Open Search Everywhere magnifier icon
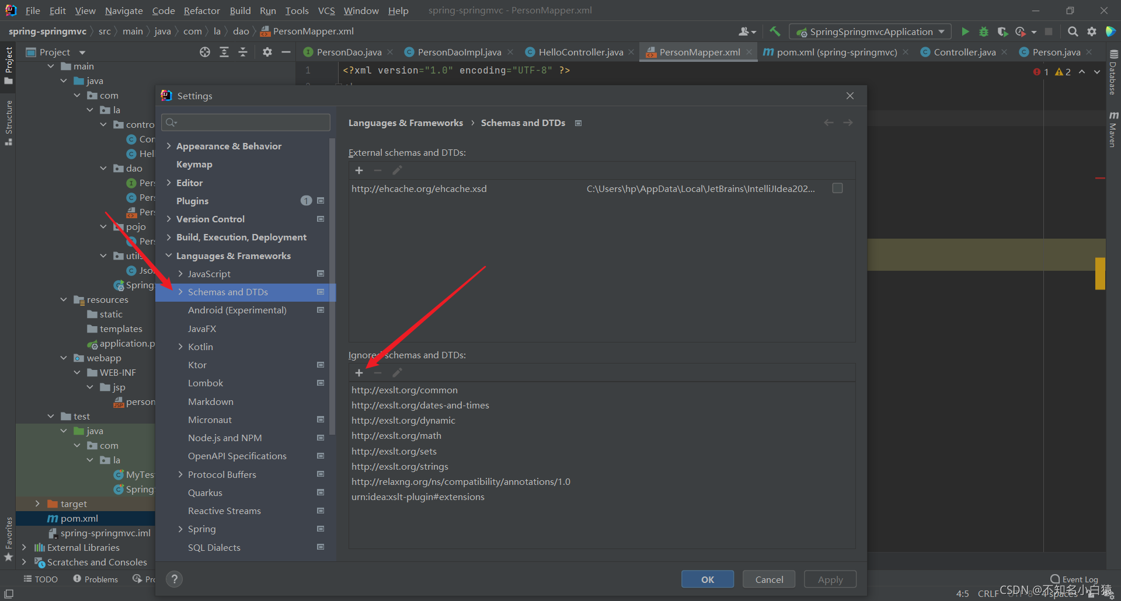 [x=1073, y=32]
